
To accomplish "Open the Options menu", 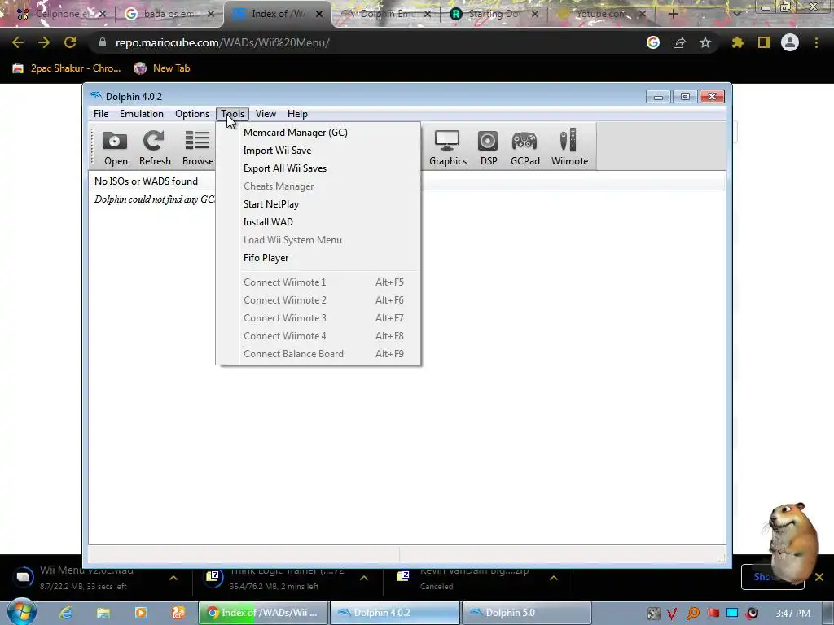I will (x=192, y=114).
